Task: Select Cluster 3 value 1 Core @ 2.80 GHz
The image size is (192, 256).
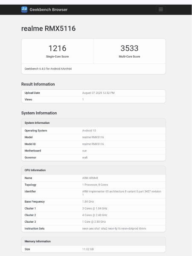Action: pos(94,222)
